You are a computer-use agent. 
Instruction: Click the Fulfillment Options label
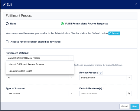pos(17,53)
